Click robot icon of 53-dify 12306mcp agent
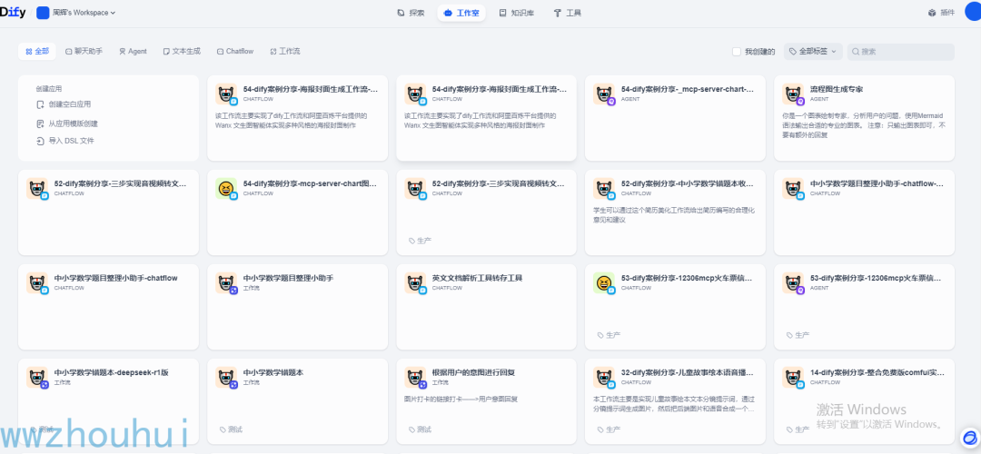Screen dimensions: 981x454 793,282
